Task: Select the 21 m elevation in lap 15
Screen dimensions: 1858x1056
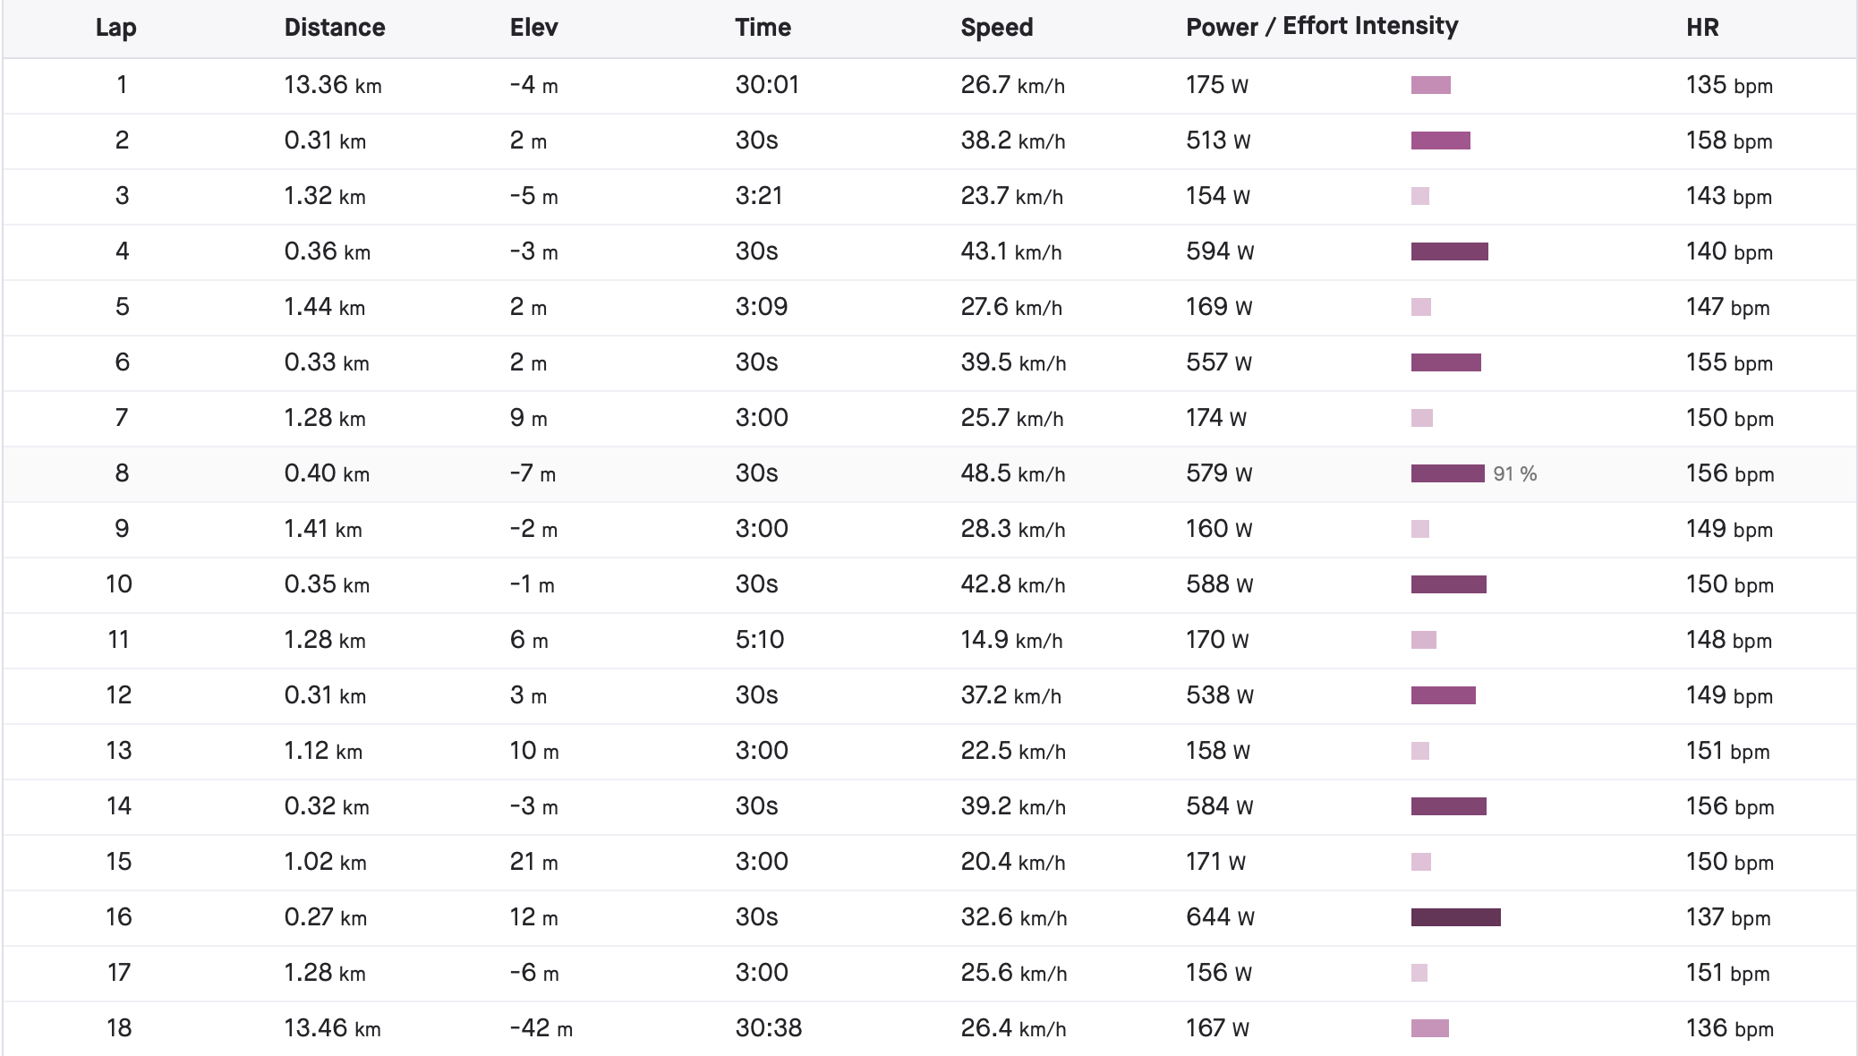Action: point(534,862)
